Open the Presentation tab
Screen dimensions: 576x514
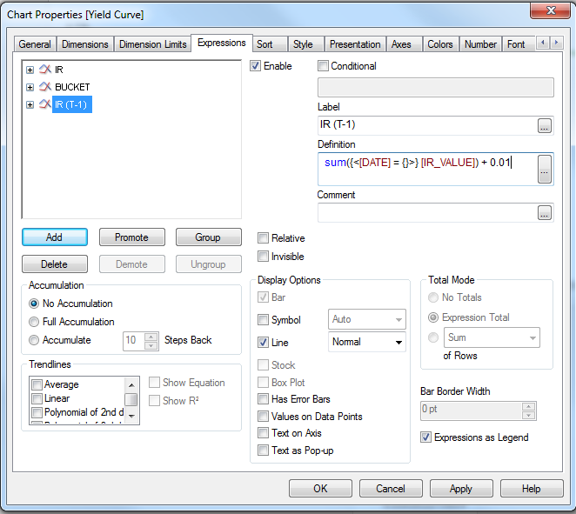point(355,44)
